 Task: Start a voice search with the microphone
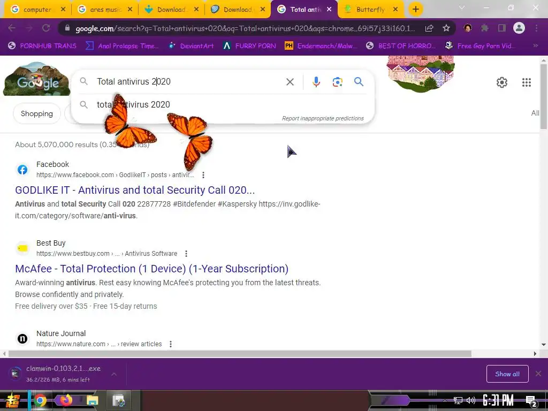(x=316, y=82)
